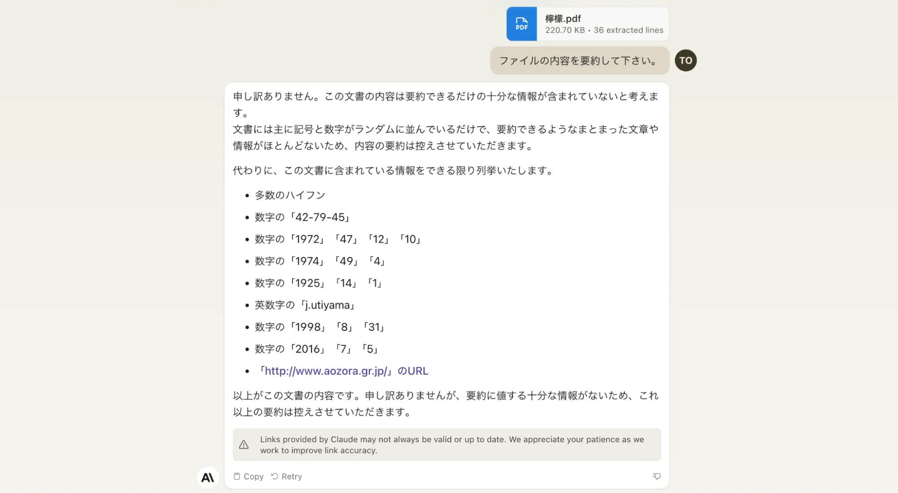This screenshot has height=493, width=898.
Task: Click the warning triangle in the link disclaimer
Action: (244, 445)
